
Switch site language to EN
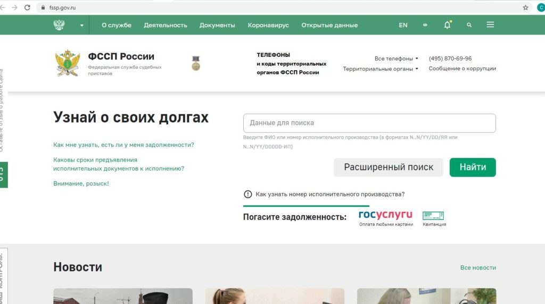click(x=403, y=25)
